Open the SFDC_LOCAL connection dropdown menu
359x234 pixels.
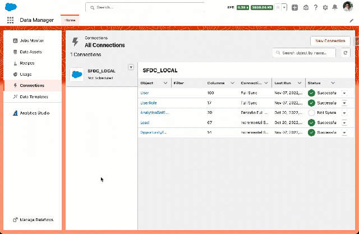pyautogui.click(x=131, y=67)
